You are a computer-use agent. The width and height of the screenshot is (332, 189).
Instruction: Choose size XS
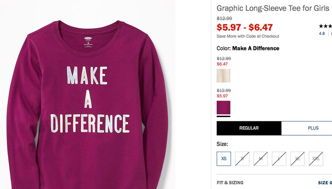pos(224,159)
